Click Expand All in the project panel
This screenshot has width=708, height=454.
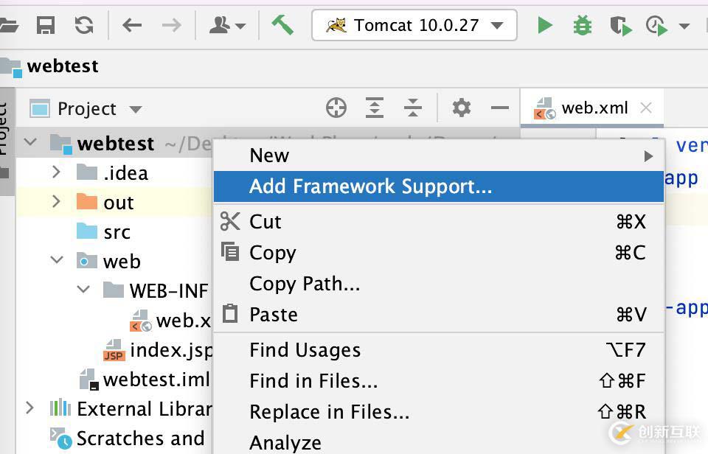point(375,108)
